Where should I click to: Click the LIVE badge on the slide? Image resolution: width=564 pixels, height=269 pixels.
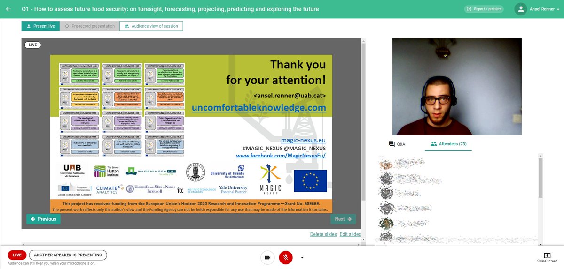tap(33, 45)
